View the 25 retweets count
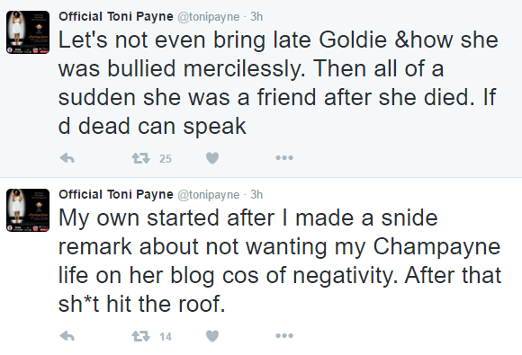The width and height of the screenshot is (522, 355). pyautogui.click(x=165, y=158)
